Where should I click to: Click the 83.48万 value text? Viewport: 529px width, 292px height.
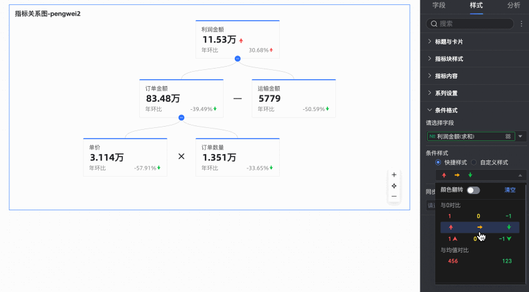163,99
